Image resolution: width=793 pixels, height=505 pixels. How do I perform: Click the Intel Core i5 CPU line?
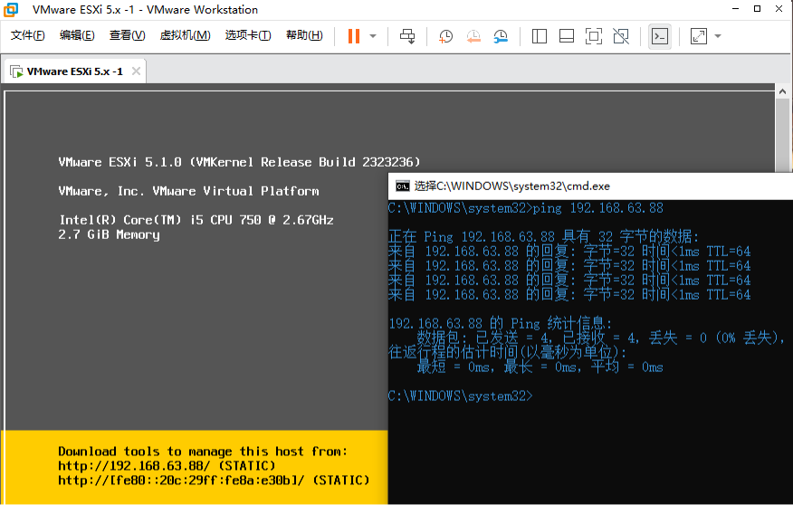tap(196, 220)
